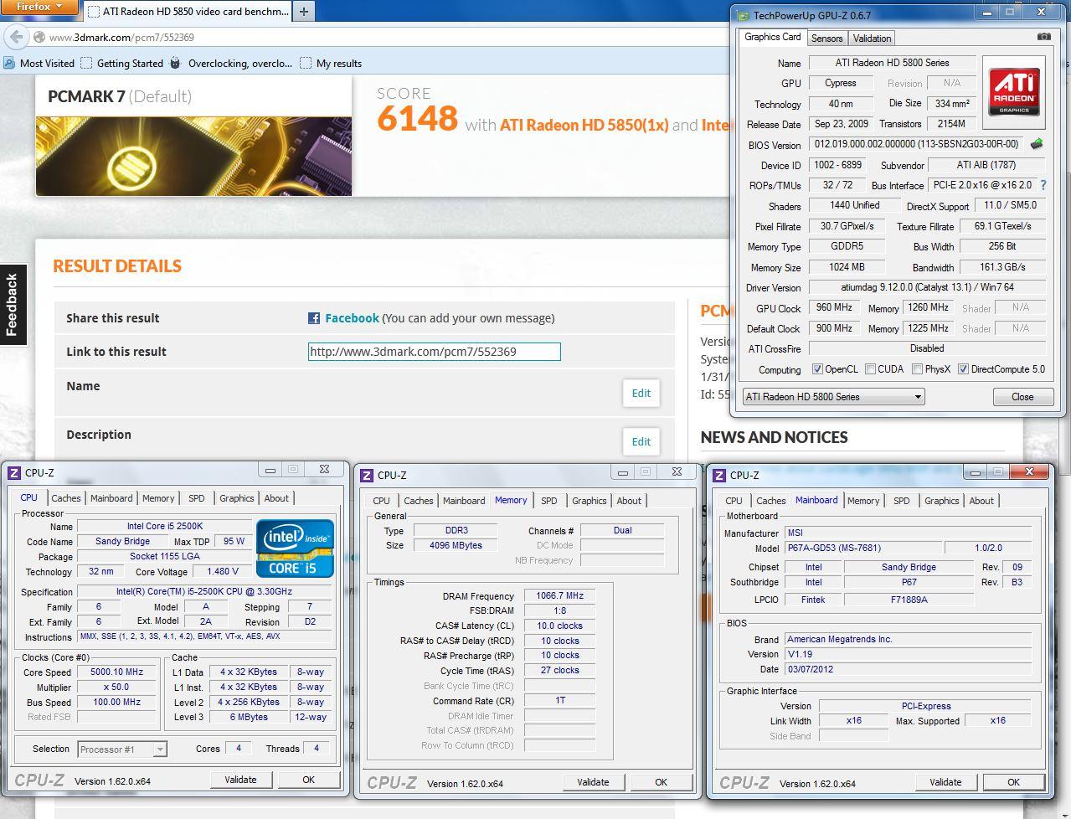Open Graphics tab in CPU-Z mainboard window
This screenshot has width=1071, height=819.
click(x=941, y=501)
